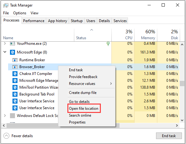Click the Microsoft Edge group icon
The width and height of the screenshot is (186, 144).
(x=12, y=52)
